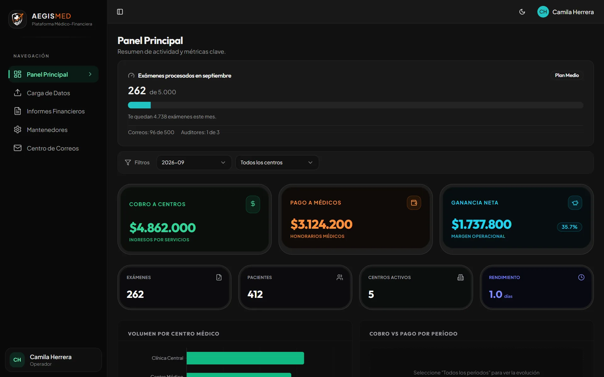Click the gauge icon beside Exámenes procesados
604x377 pixels.
(131, 76)
